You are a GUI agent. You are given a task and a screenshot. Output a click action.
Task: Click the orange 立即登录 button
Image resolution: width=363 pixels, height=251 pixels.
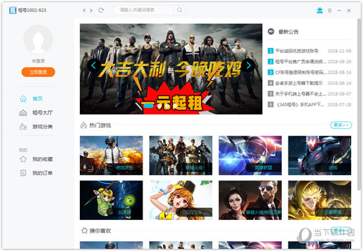coord(38,72)
